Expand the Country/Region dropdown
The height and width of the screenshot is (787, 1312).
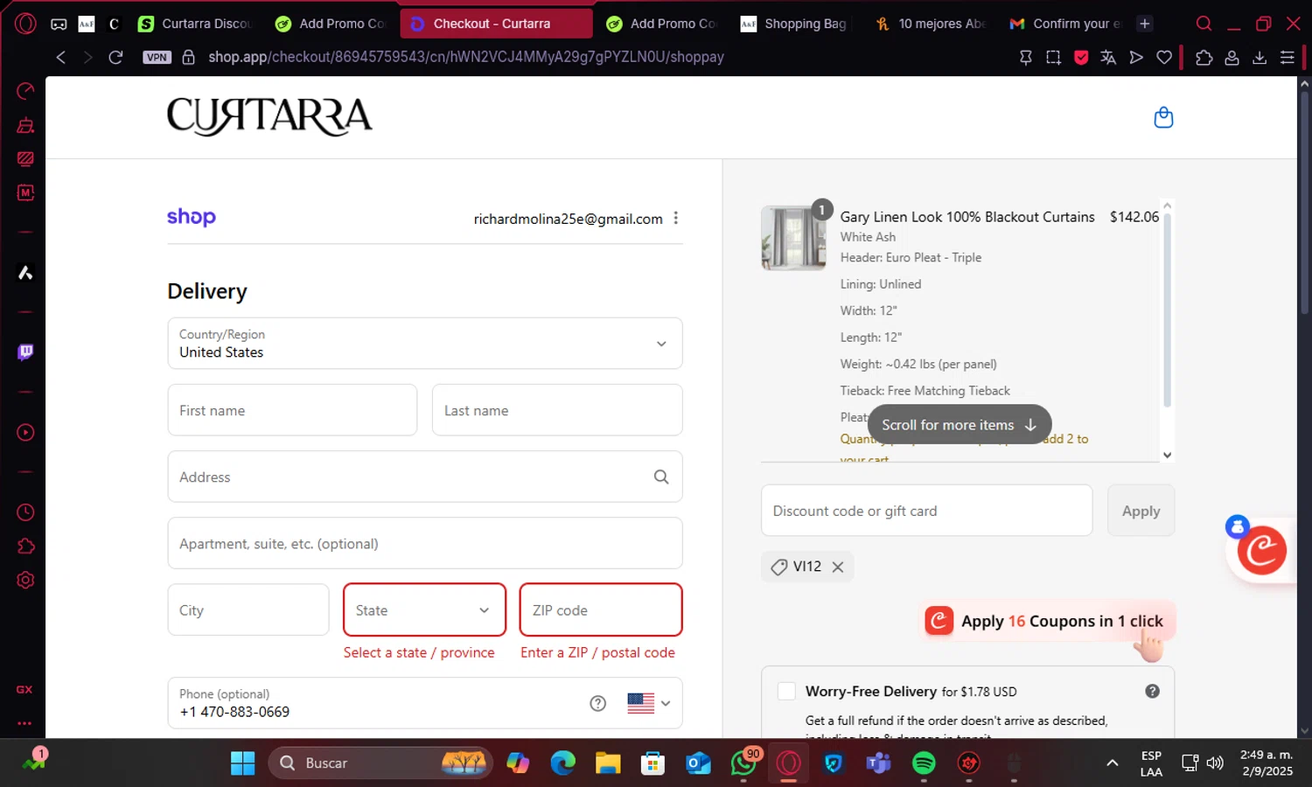(x=425, y=344)
